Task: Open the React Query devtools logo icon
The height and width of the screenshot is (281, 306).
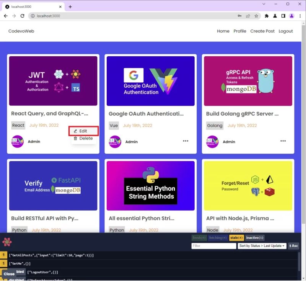Action: click(8, 242)
